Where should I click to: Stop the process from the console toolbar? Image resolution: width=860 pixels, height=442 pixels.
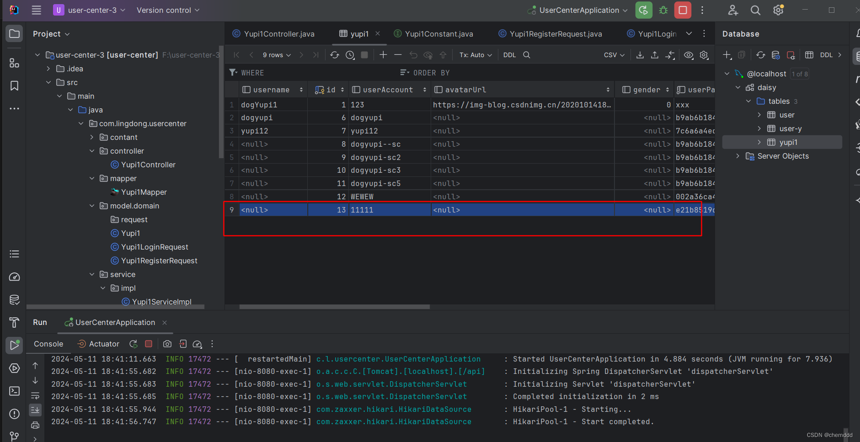click(x=149, y=344)
